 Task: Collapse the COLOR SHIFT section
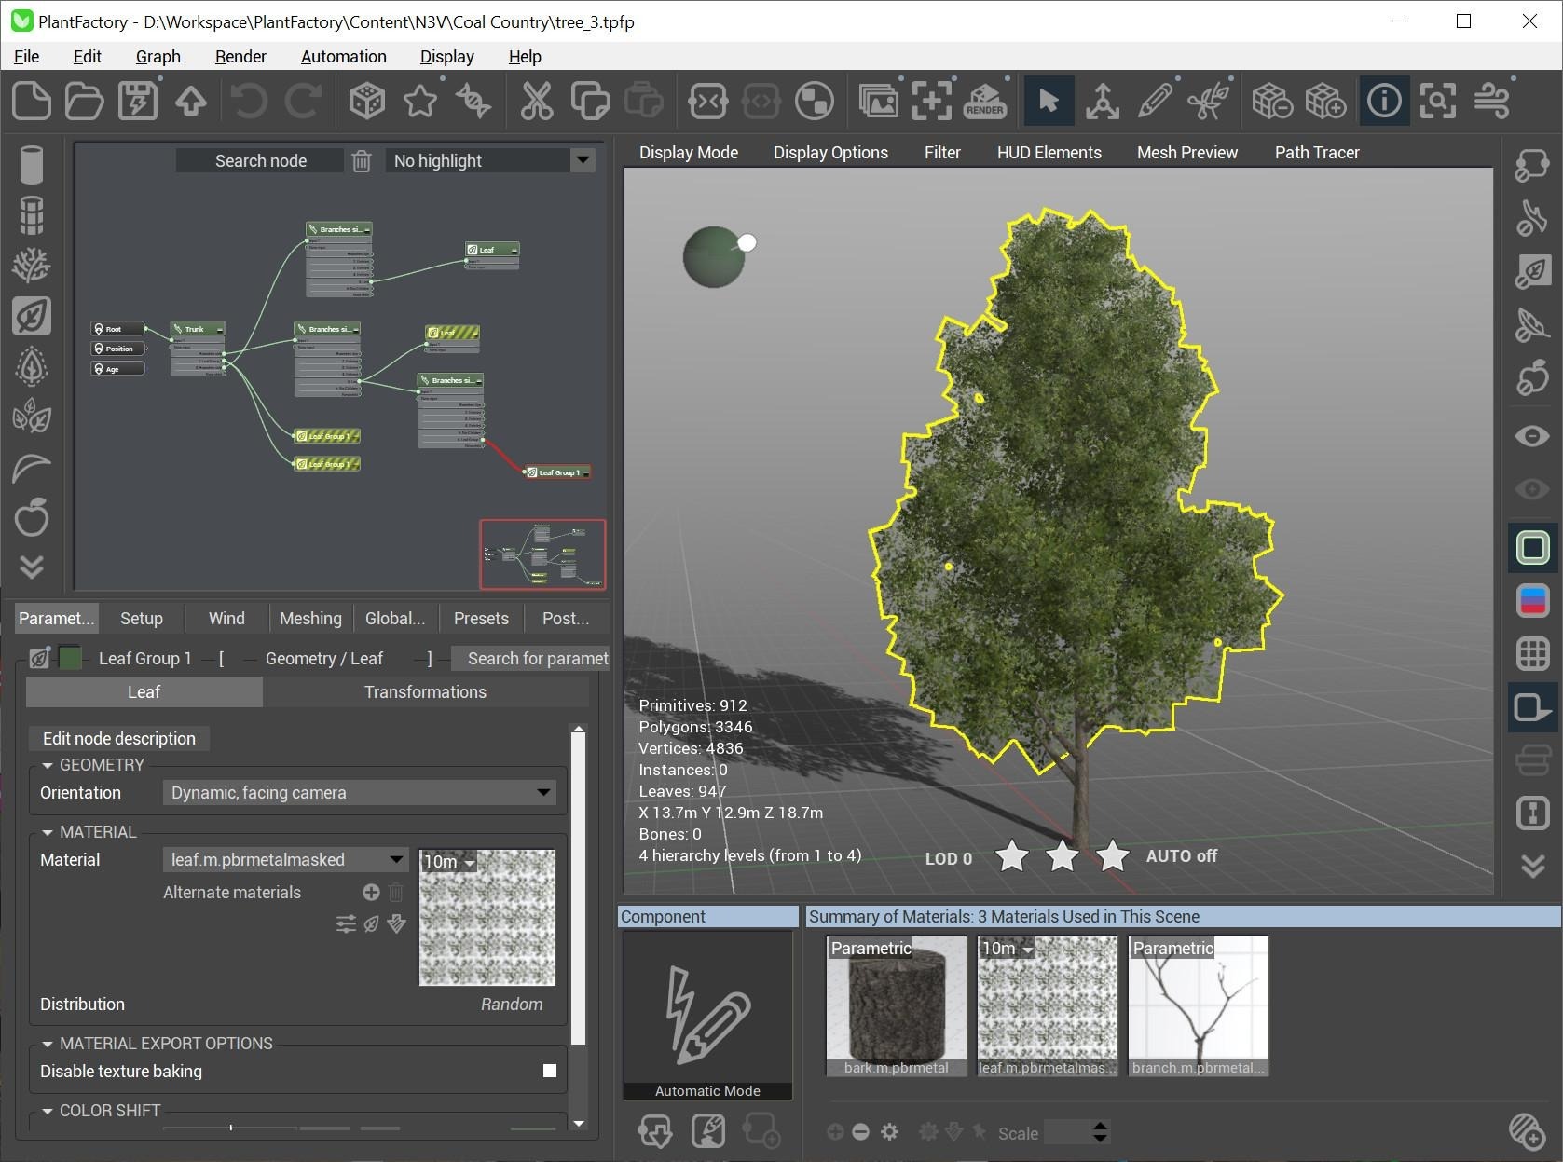(x=48, y=1111)
